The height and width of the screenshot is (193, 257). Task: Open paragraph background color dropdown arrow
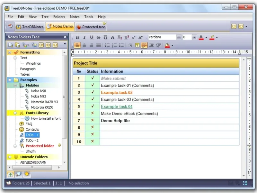click(x=172, y=45)
